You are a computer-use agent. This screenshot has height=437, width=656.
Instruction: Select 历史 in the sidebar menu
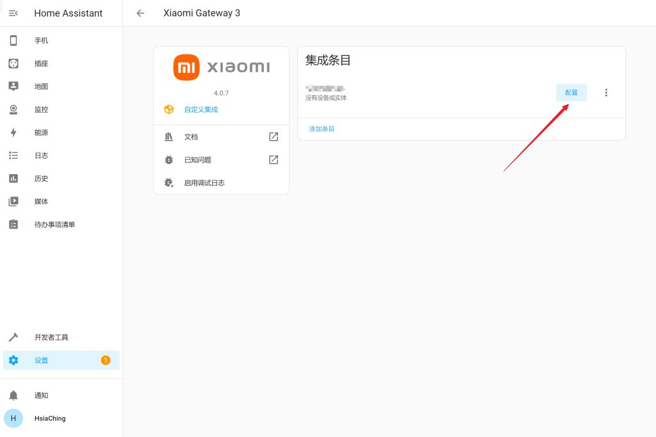61,179
